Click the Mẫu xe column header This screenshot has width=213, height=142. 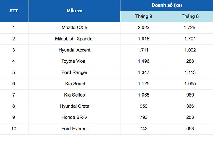tap(74, 11)
